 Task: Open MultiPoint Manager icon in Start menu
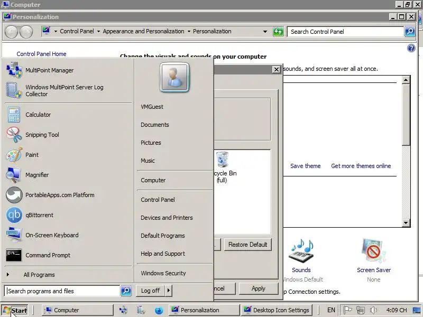pos(14,70)
